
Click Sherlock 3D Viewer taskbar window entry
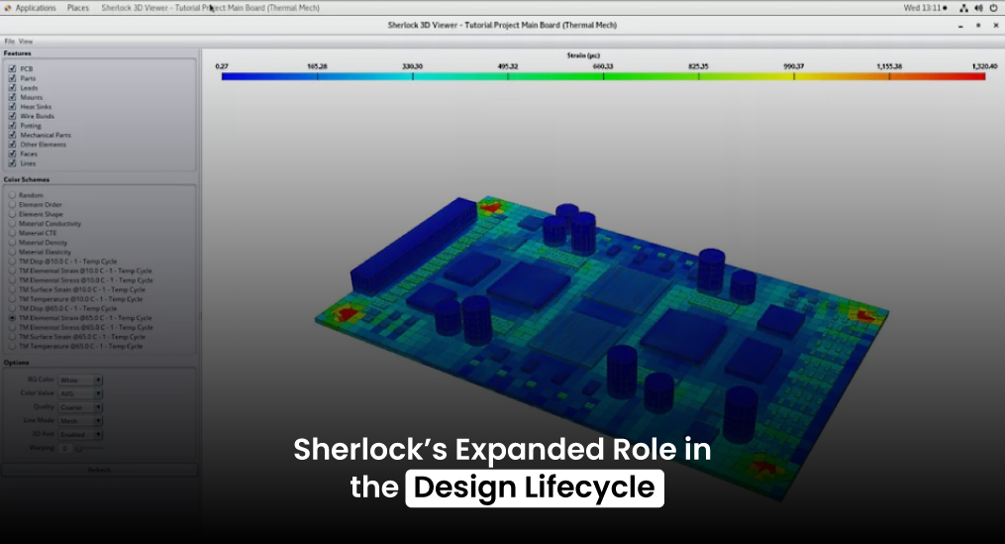coord(210,8)
